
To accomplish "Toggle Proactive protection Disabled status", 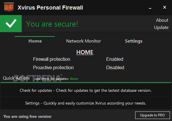I will pyautogui.click(x=115, y=67).
